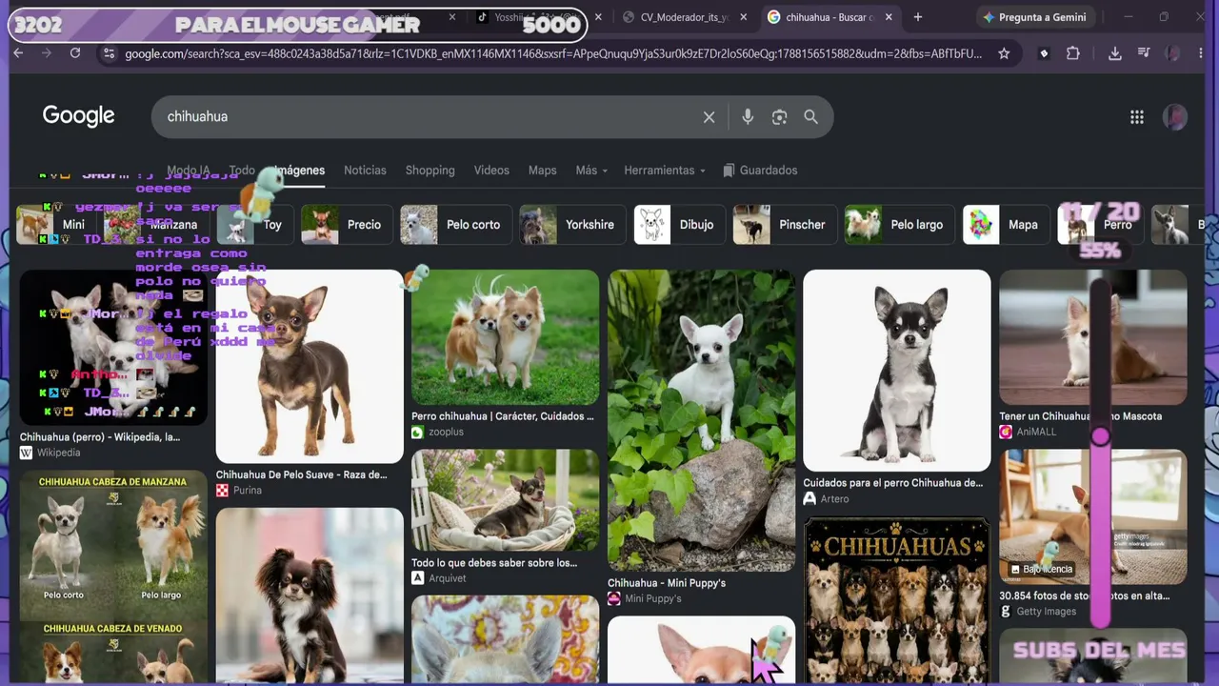Filter images by Precio chip

(346, 225)
